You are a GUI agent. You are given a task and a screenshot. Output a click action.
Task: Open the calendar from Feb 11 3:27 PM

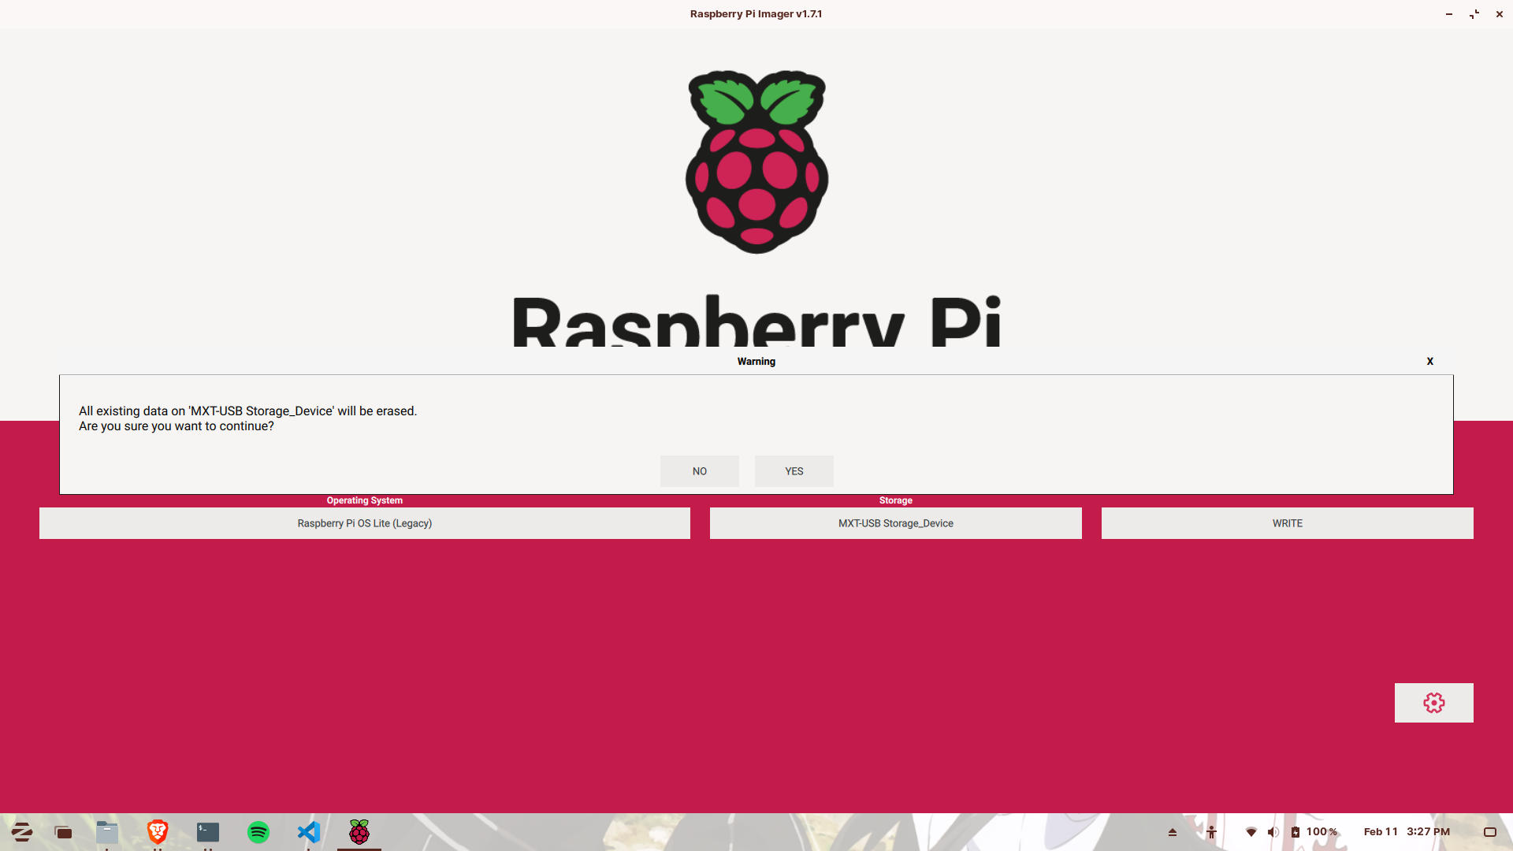[1407, 832]
